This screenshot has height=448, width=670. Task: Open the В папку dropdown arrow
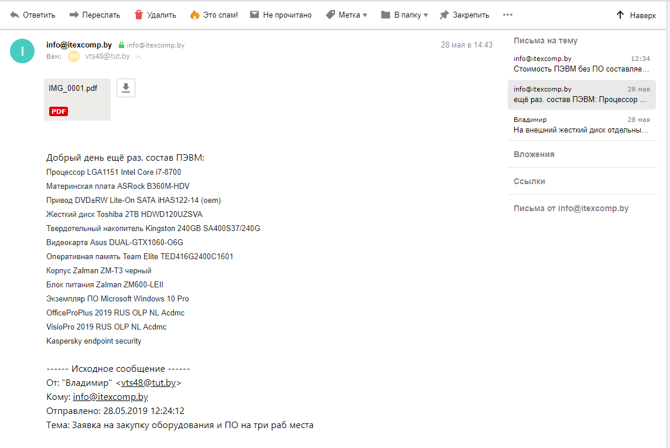(426, 15)
